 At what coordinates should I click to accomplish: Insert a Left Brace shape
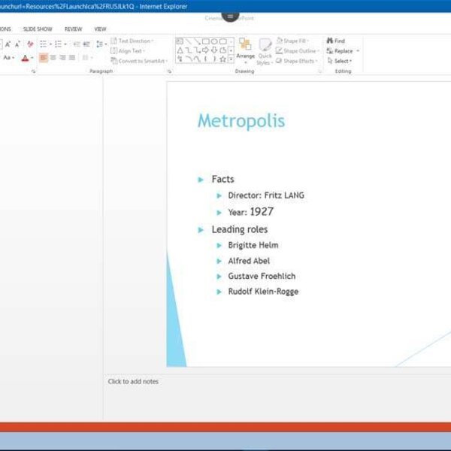coord(206,59)
